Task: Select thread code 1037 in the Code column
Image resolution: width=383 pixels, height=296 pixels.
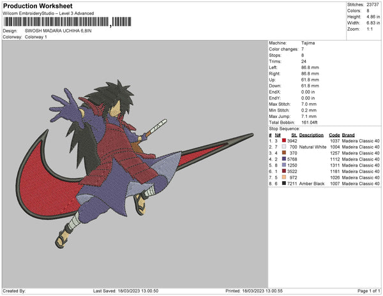Action: (x=335, y=141)
